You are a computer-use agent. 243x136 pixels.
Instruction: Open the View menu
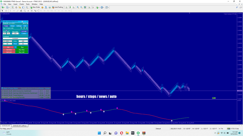coord(10,4)
